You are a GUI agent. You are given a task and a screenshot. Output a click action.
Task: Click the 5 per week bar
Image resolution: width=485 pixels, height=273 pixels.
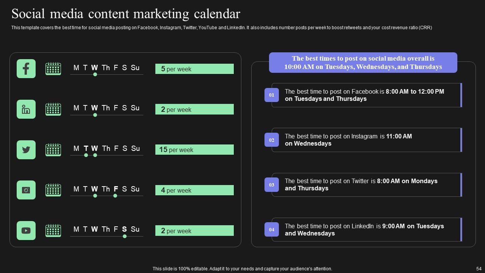coord(194,69)
